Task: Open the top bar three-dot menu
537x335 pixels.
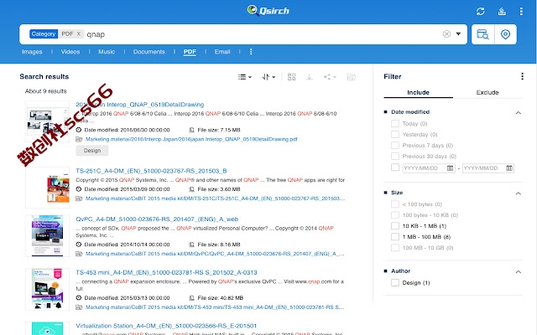Action: [x=521, y=11]
